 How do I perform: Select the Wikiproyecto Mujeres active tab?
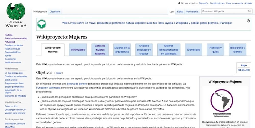point(53,50)
